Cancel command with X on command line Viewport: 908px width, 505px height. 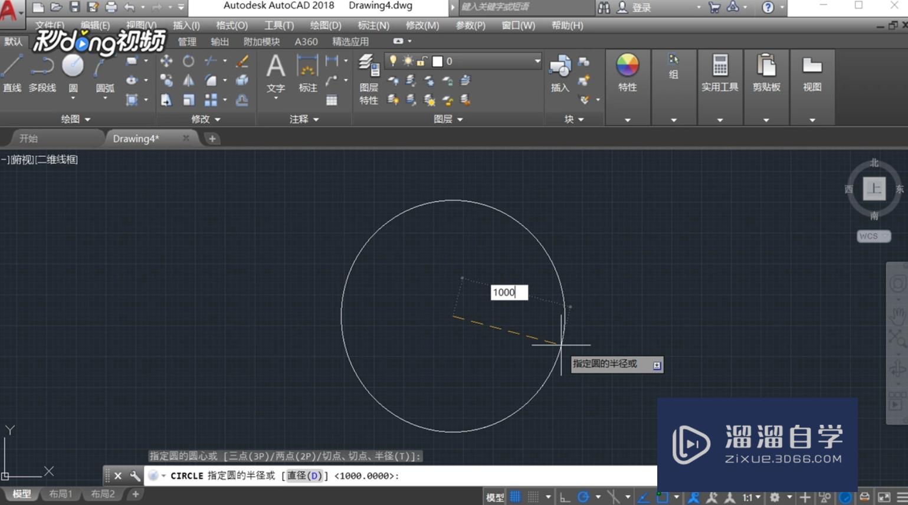(x=117, y=476)
